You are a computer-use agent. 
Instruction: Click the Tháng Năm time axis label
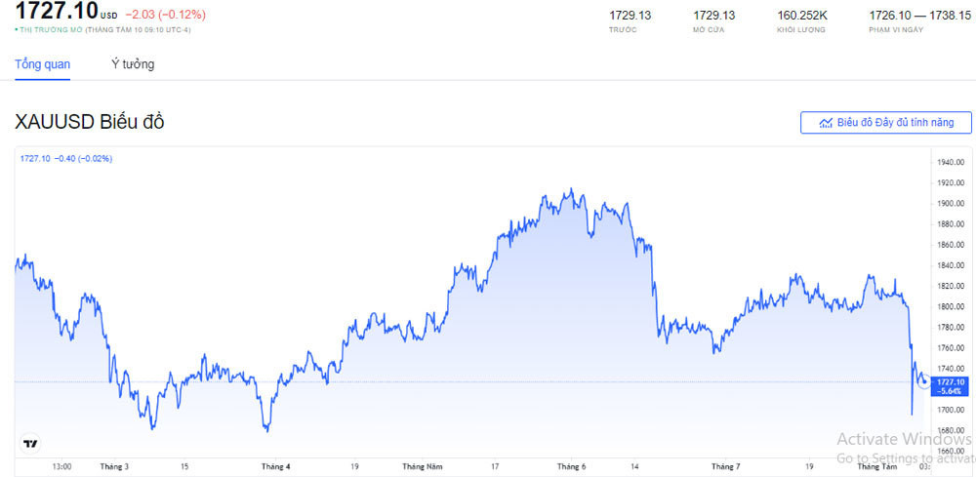click(x=425, y=466)
